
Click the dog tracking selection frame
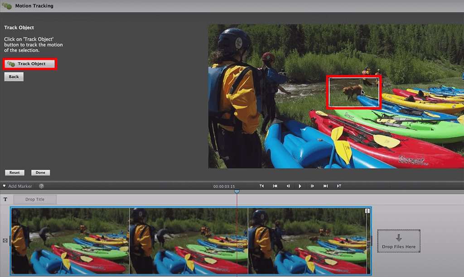click(354, 92)
